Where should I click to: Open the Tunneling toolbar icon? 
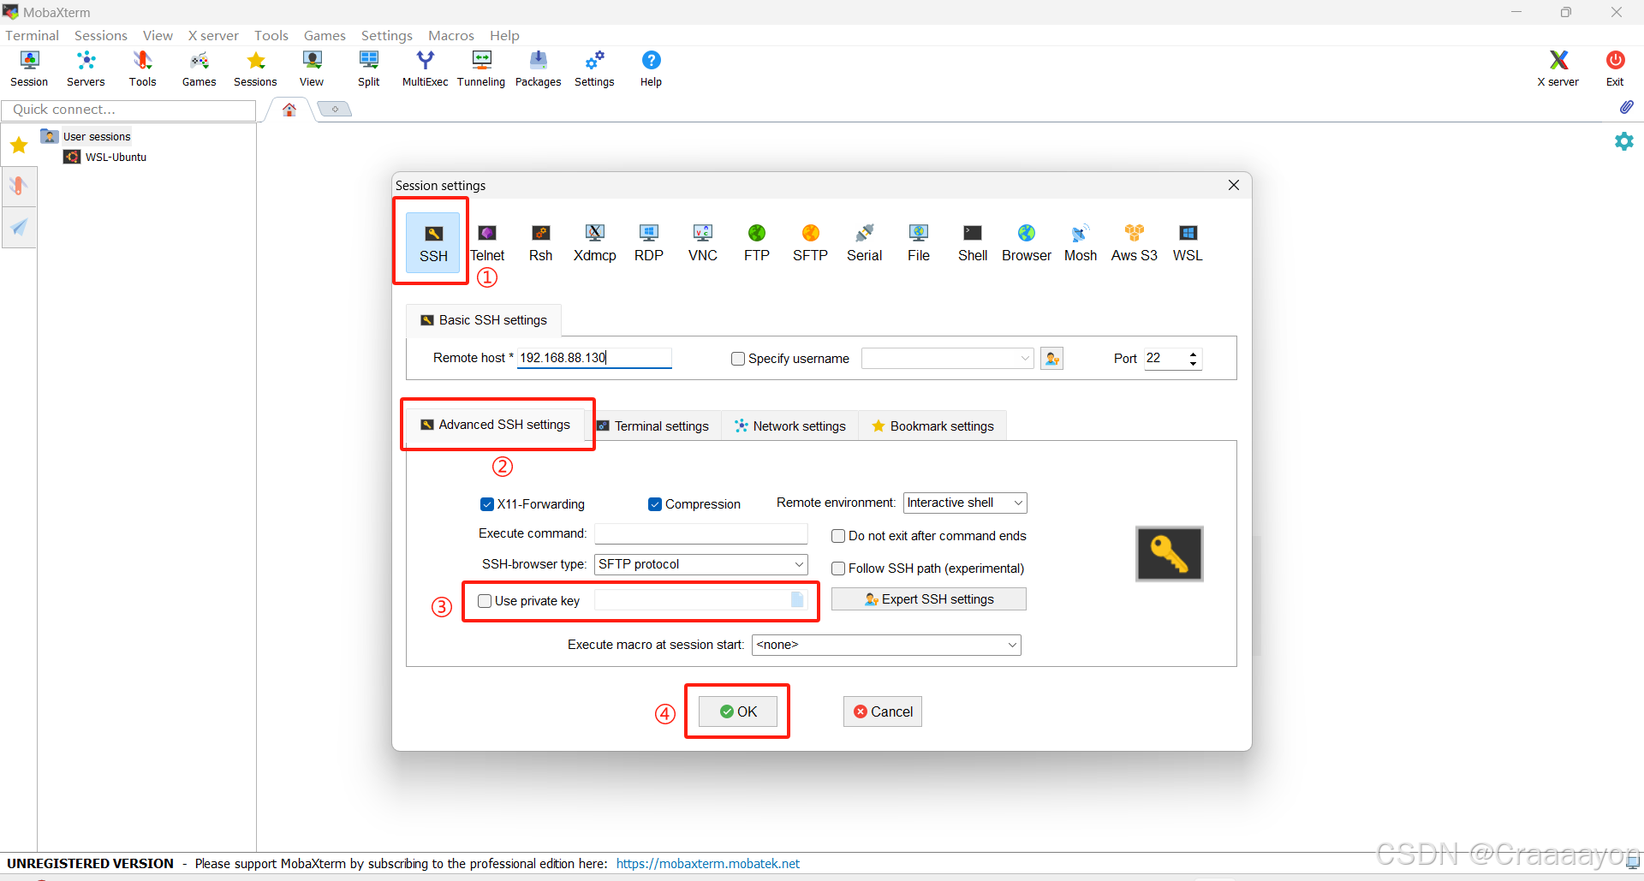[x=481, y=68]
